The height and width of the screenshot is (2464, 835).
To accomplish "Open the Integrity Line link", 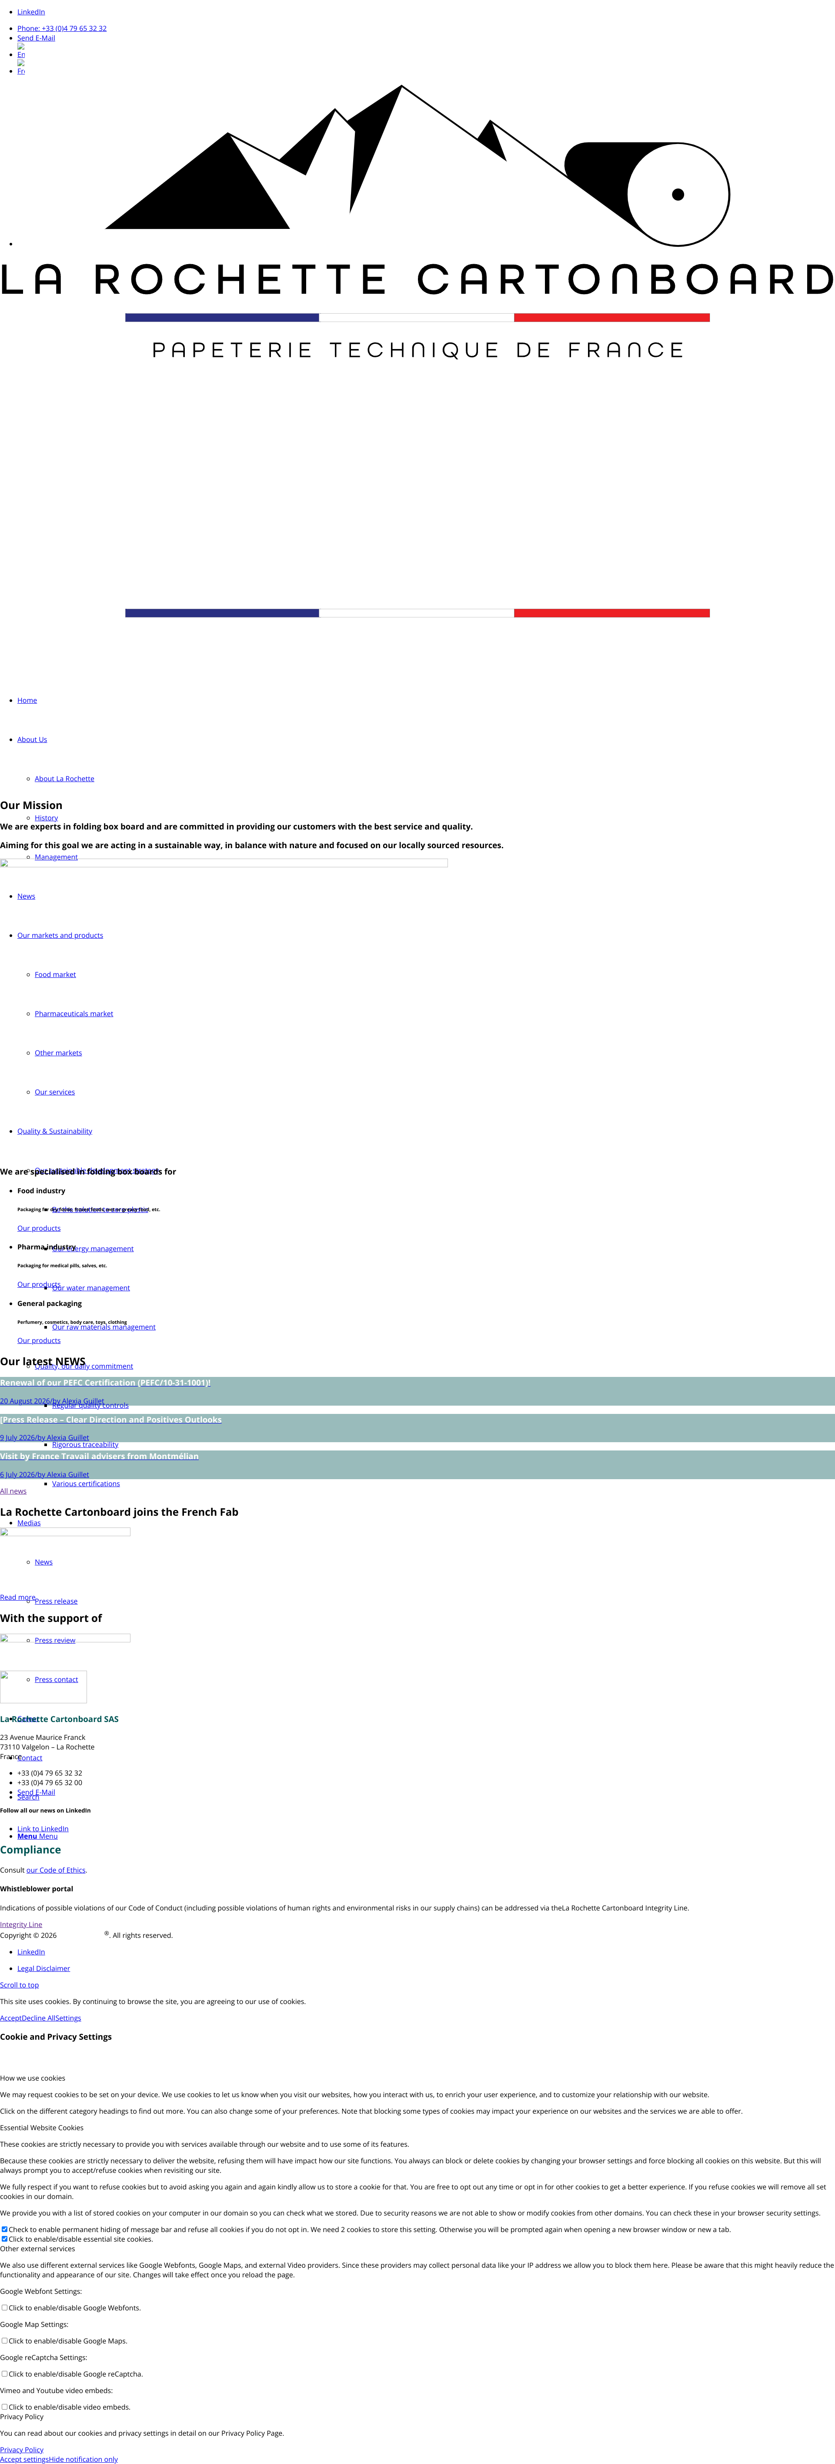I will point(21,1924).
